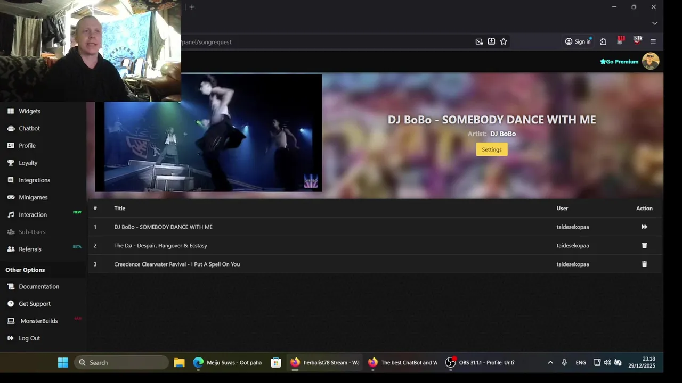This screenshot has width=682, height=383.
Task: Switch to the OBS 31.1.1 window
Action: 480,363
